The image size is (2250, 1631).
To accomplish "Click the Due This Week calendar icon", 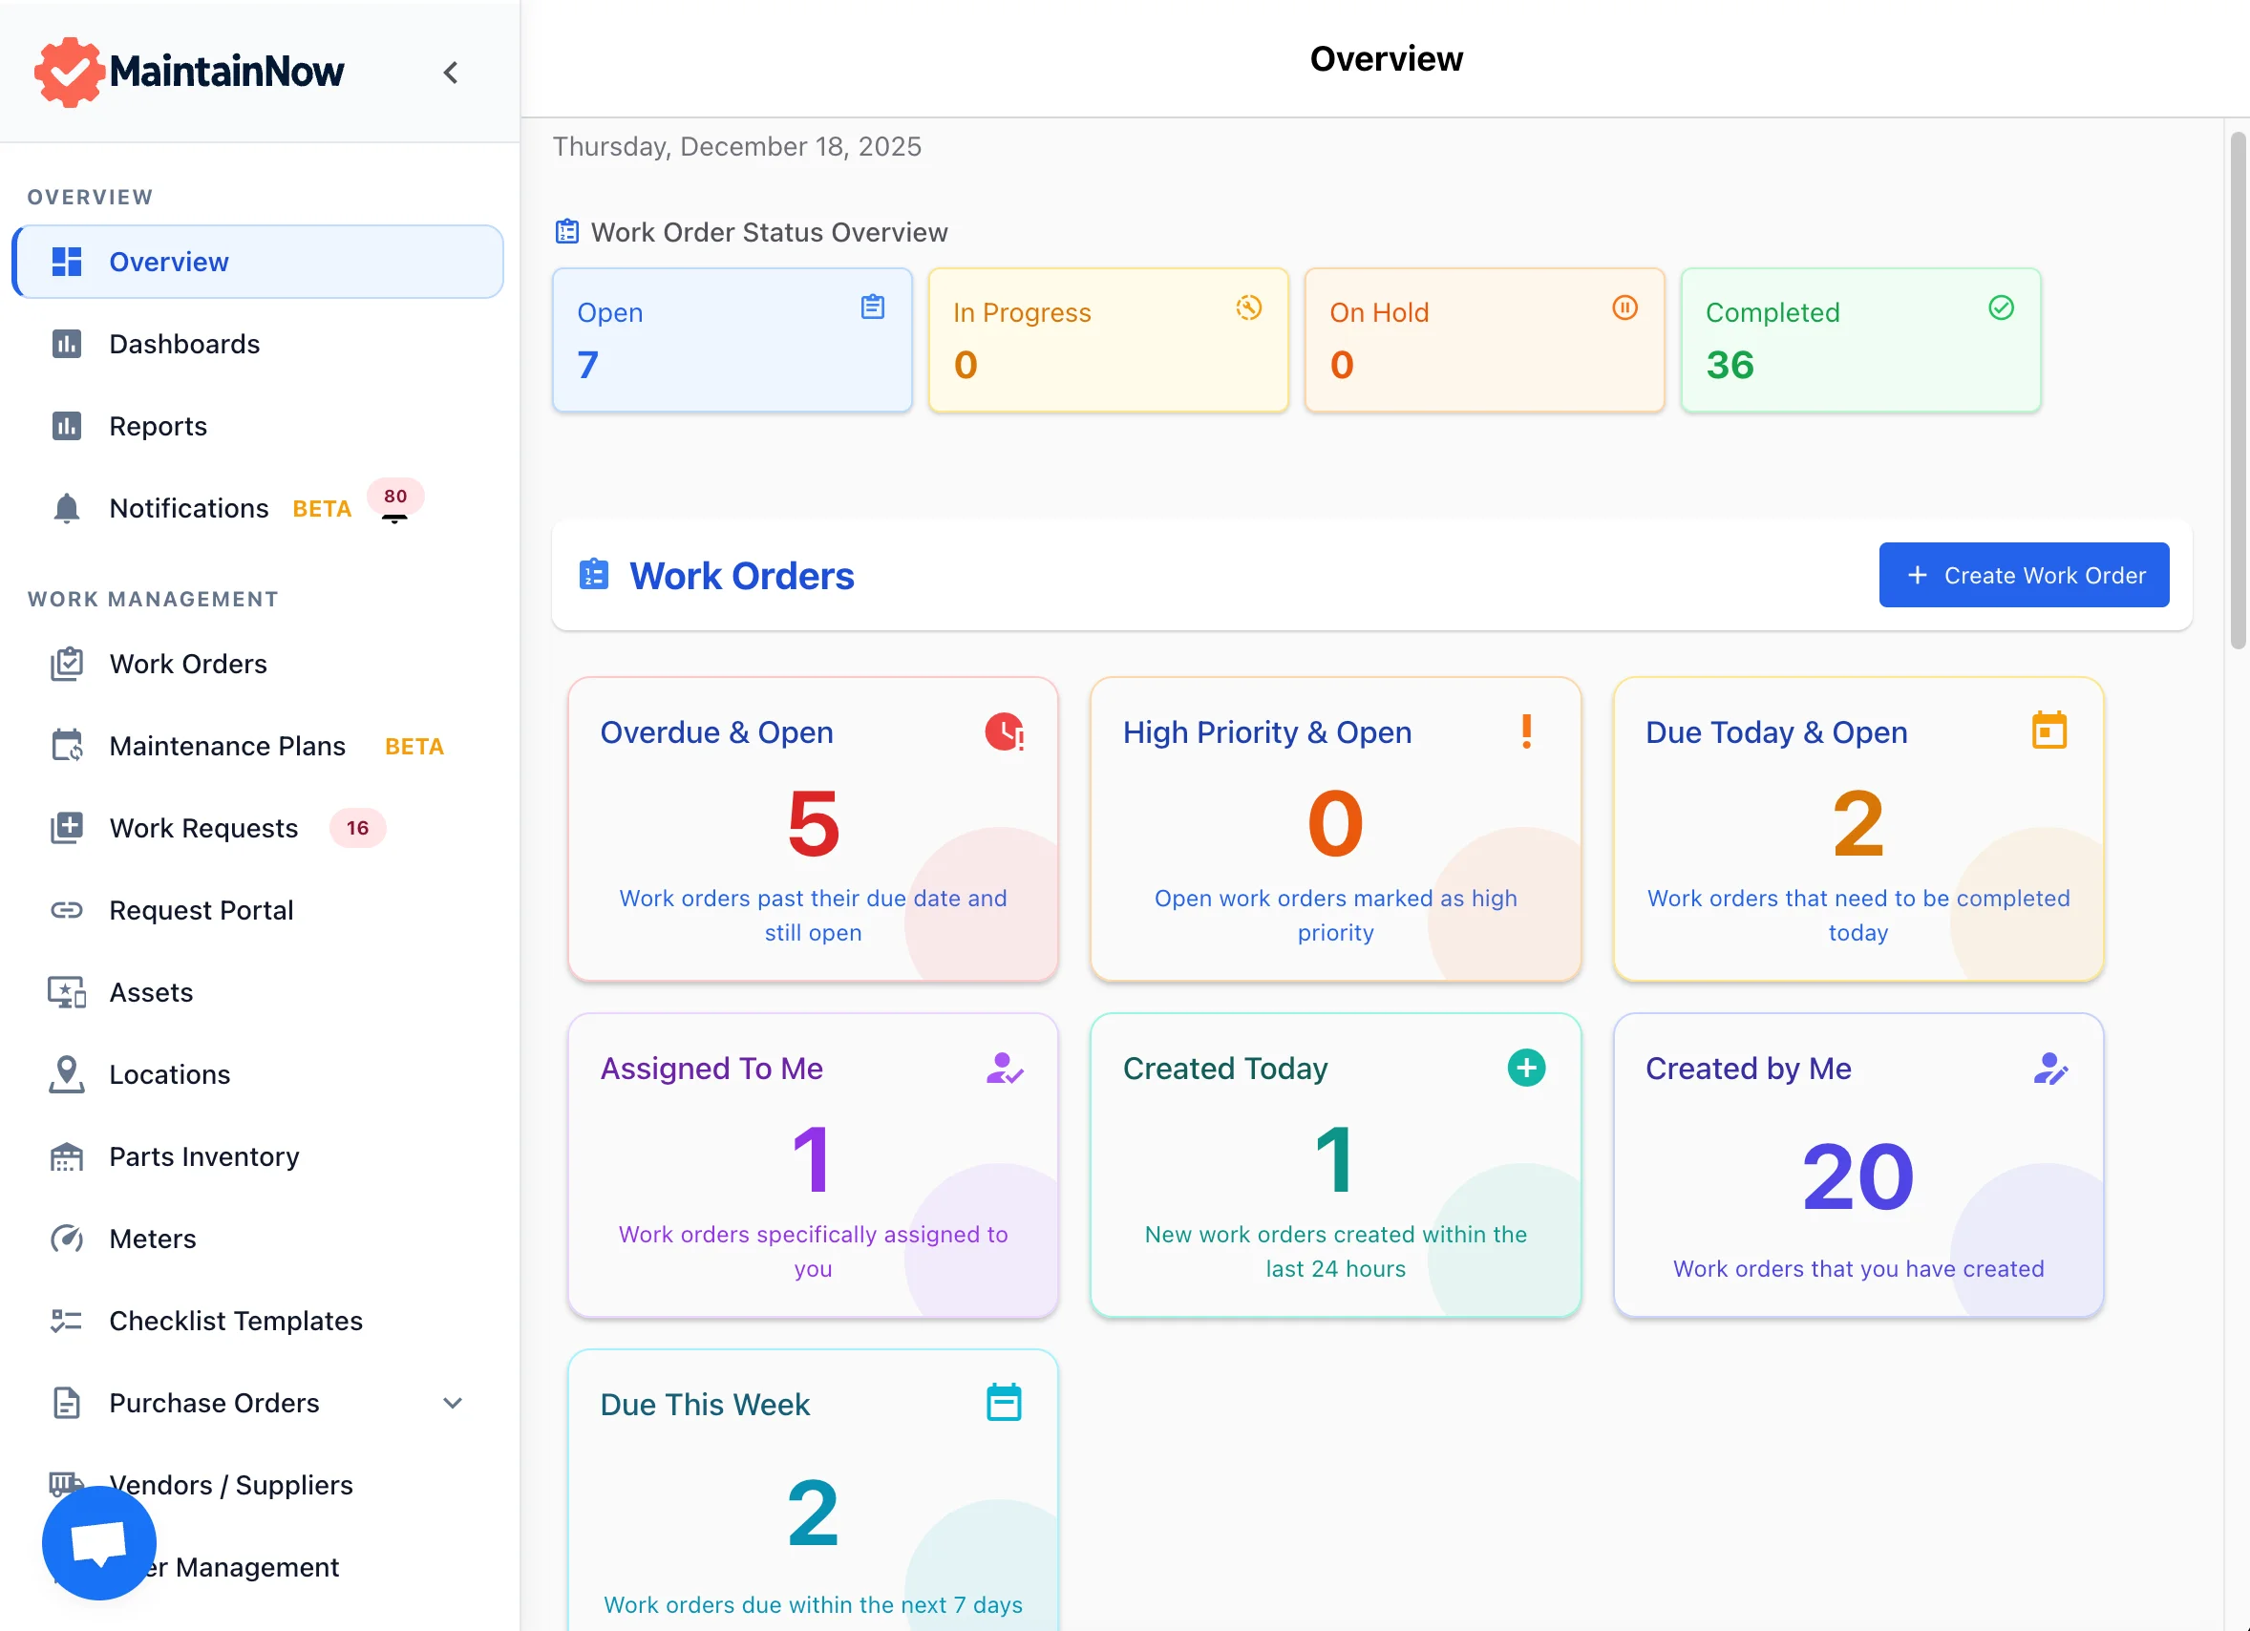I will (x=1003, y=1402).
